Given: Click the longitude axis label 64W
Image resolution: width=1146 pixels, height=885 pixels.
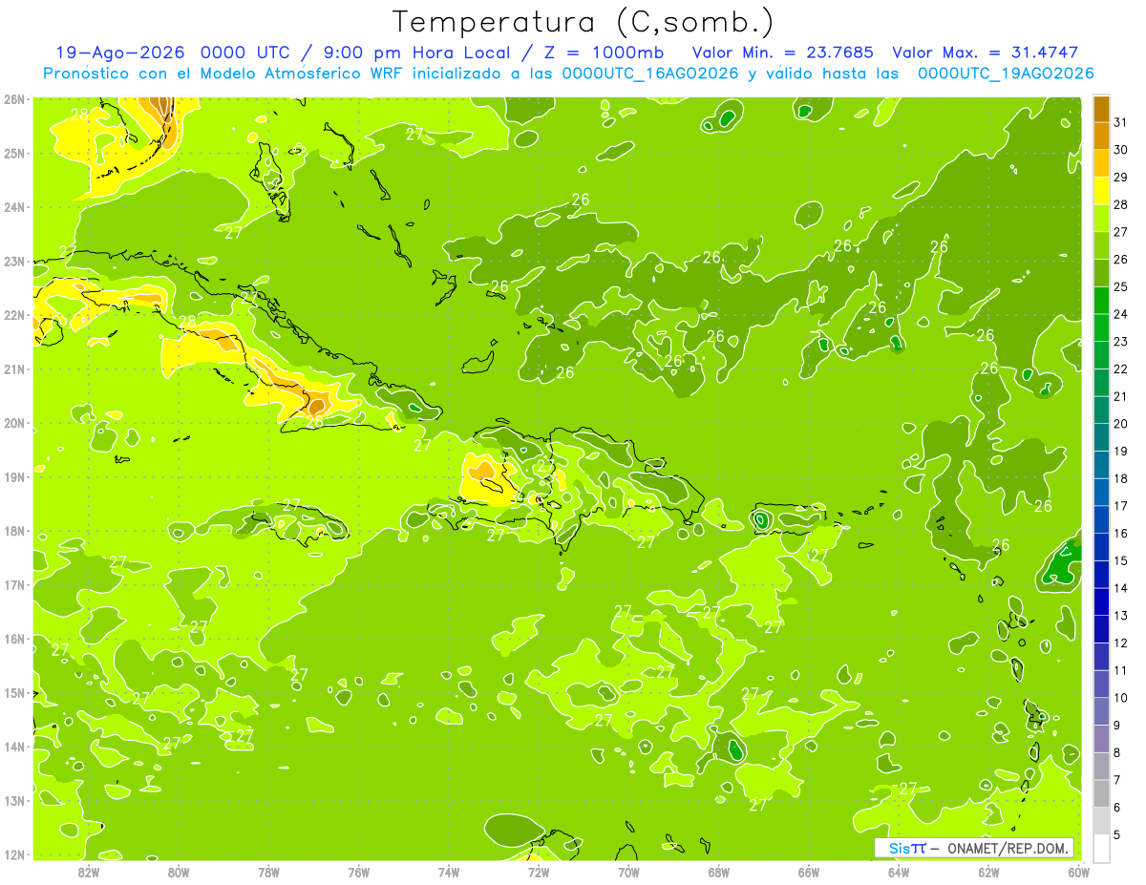Looking at the screenshot, I should pos(899,873).
